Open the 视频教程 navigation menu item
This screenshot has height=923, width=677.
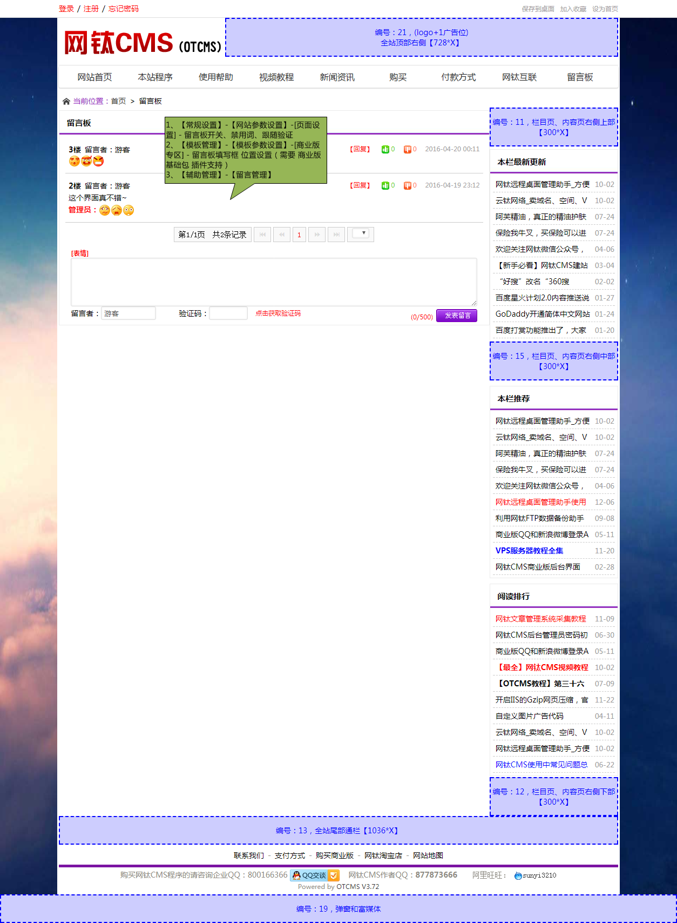(x=276, y=77)
